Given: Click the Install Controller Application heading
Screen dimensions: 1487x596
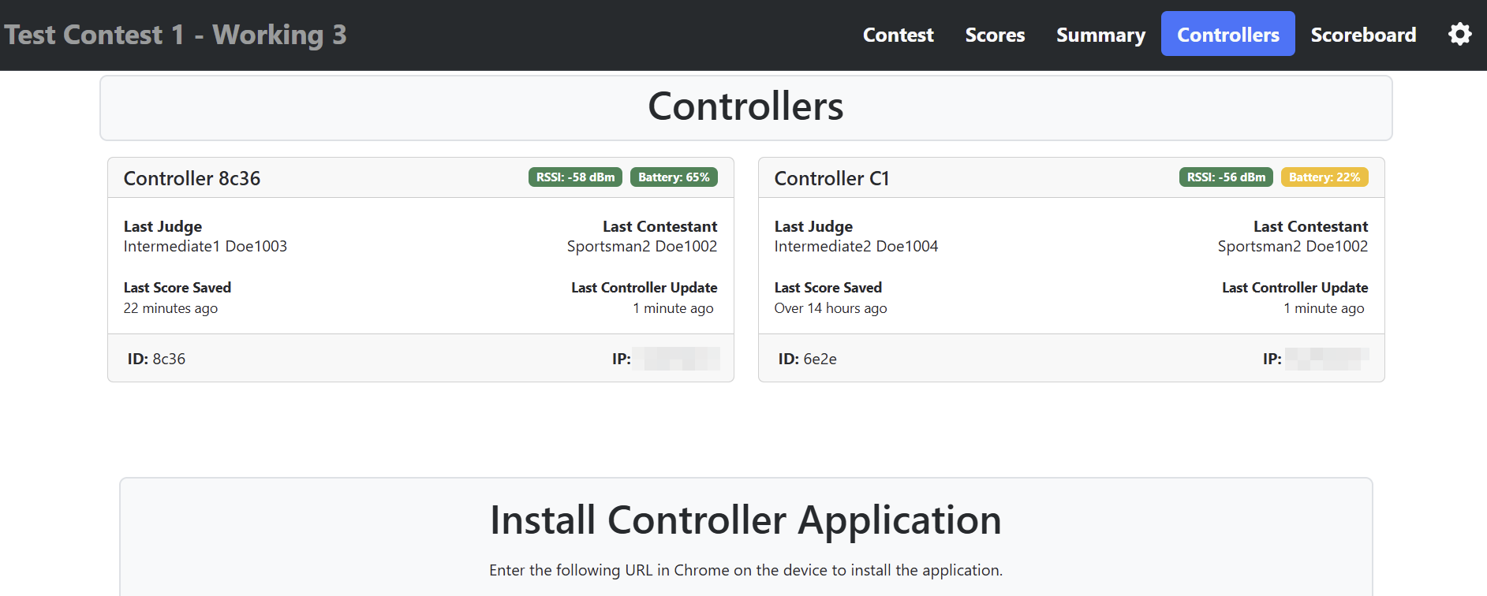Looking at the screenshot, I should click(745, 520).
